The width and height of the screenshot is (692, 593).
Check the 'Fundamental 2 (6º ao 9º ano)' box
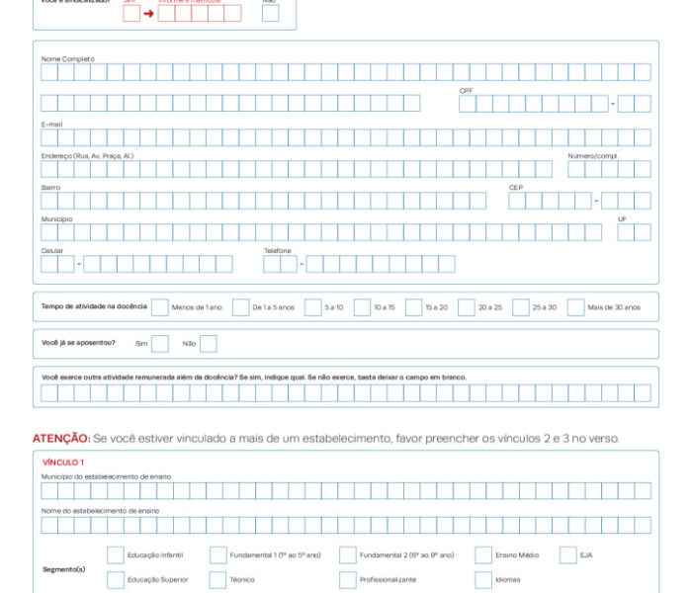pyautogui.click(x=348, y=555)
